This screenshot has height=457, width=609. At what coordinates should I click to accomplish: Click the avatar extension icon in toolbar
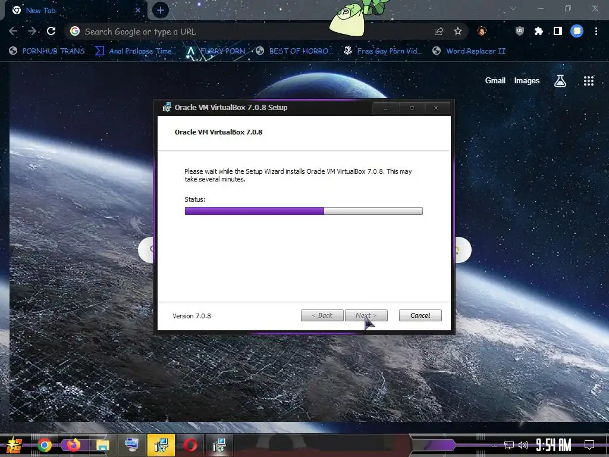click(482, 32)
